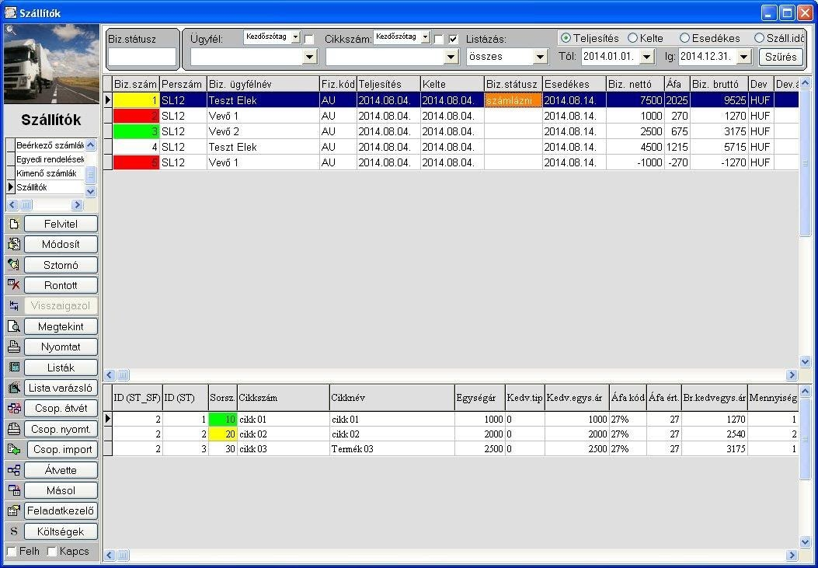Click the icon beside Csop. import
Screen dimensions: 818x568
point(13,450)
